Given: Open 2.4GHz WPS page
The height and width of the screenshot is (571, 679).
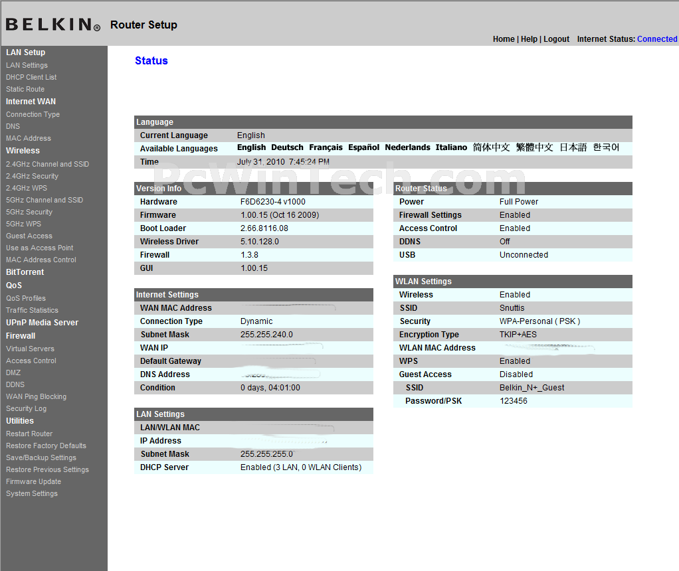Looking at the screenshot, I should click(x=27, y=188).
